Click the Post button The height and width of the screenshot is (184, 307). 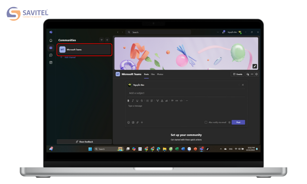click(x=238, y=122)
